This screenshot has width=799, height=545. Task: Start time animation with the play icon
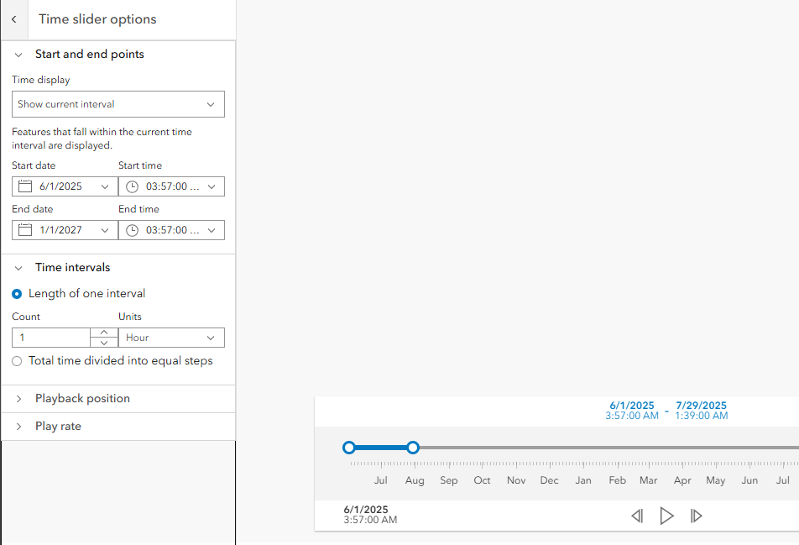click(x=666, y=516)
